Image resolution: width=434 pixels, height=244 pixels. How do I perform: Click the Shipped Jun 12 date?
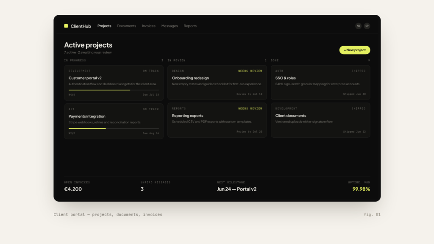click(354, 132)
